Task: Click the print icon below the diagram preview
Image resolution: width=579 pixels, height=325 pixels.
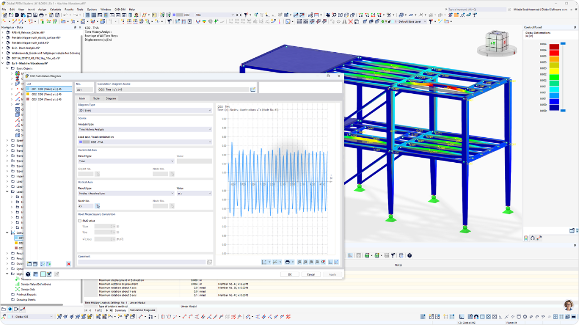Action: coord(288,262)
